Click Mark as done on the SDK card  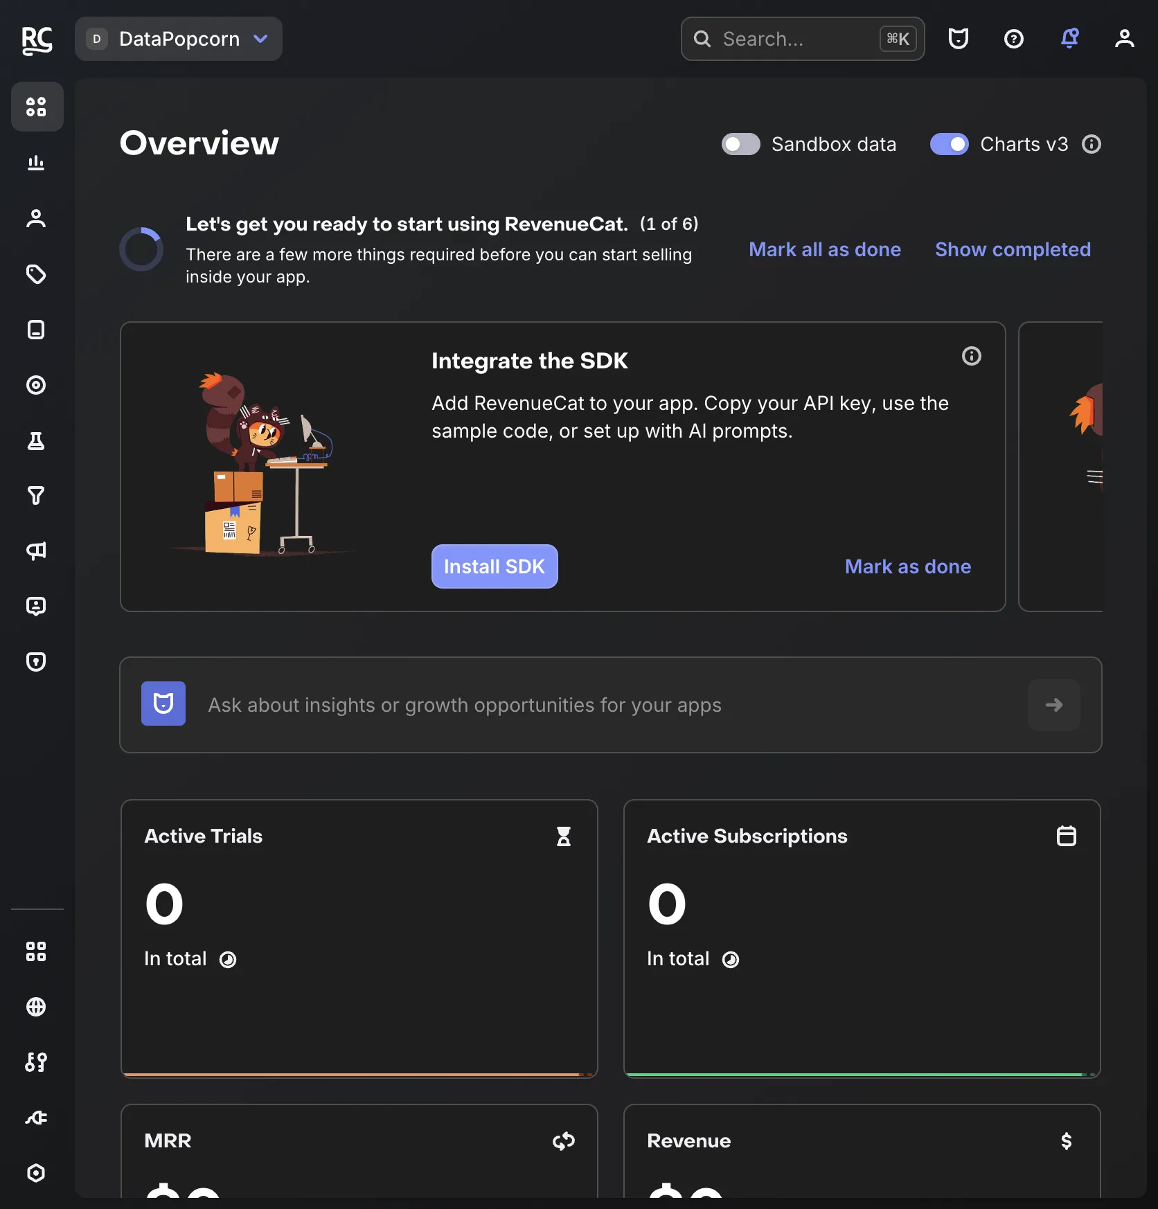point(908,566)
